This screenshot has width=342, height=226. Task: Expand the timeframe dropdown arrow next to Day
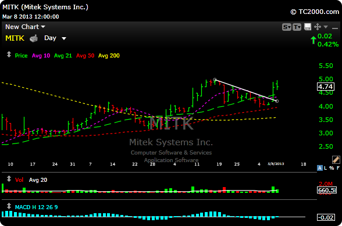[x=64, y=38]
